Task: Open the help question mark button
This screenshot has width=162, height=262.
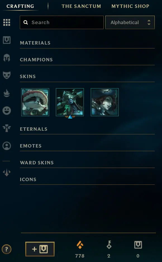Action: 6,249
